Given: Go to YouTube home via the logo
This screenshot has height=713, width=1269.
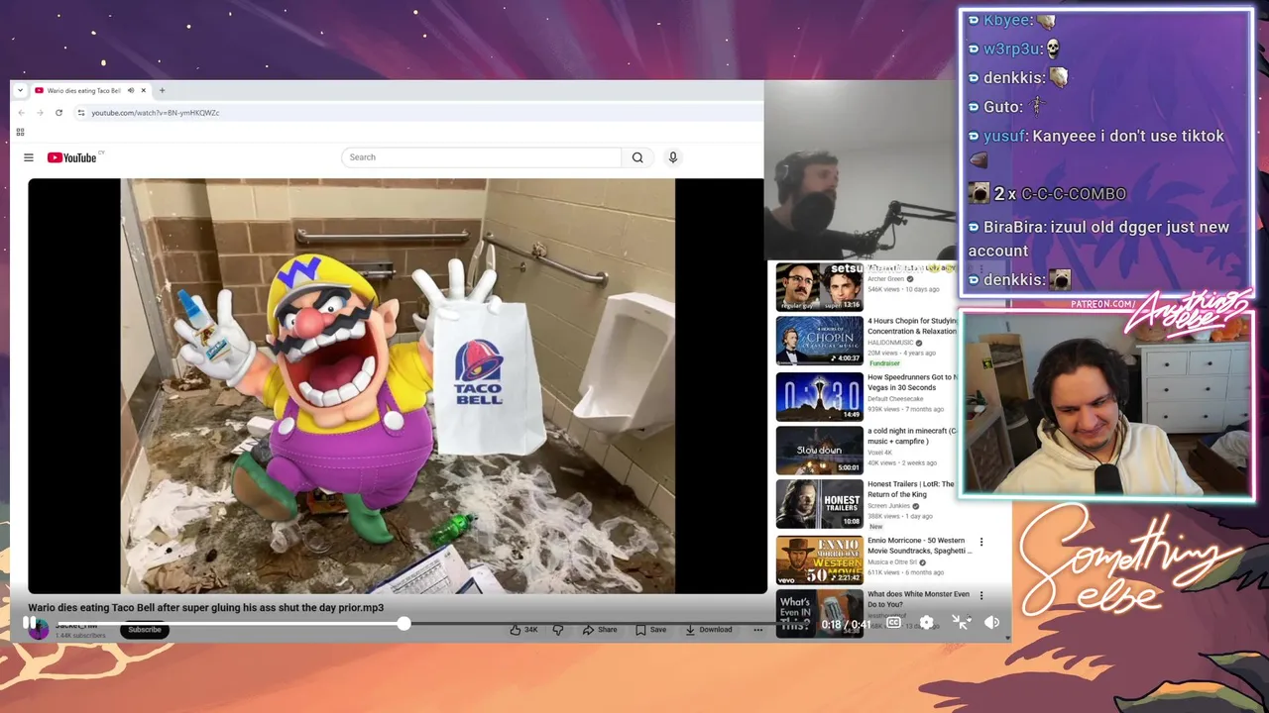Looking at the screenshot, I should [72, 157].
